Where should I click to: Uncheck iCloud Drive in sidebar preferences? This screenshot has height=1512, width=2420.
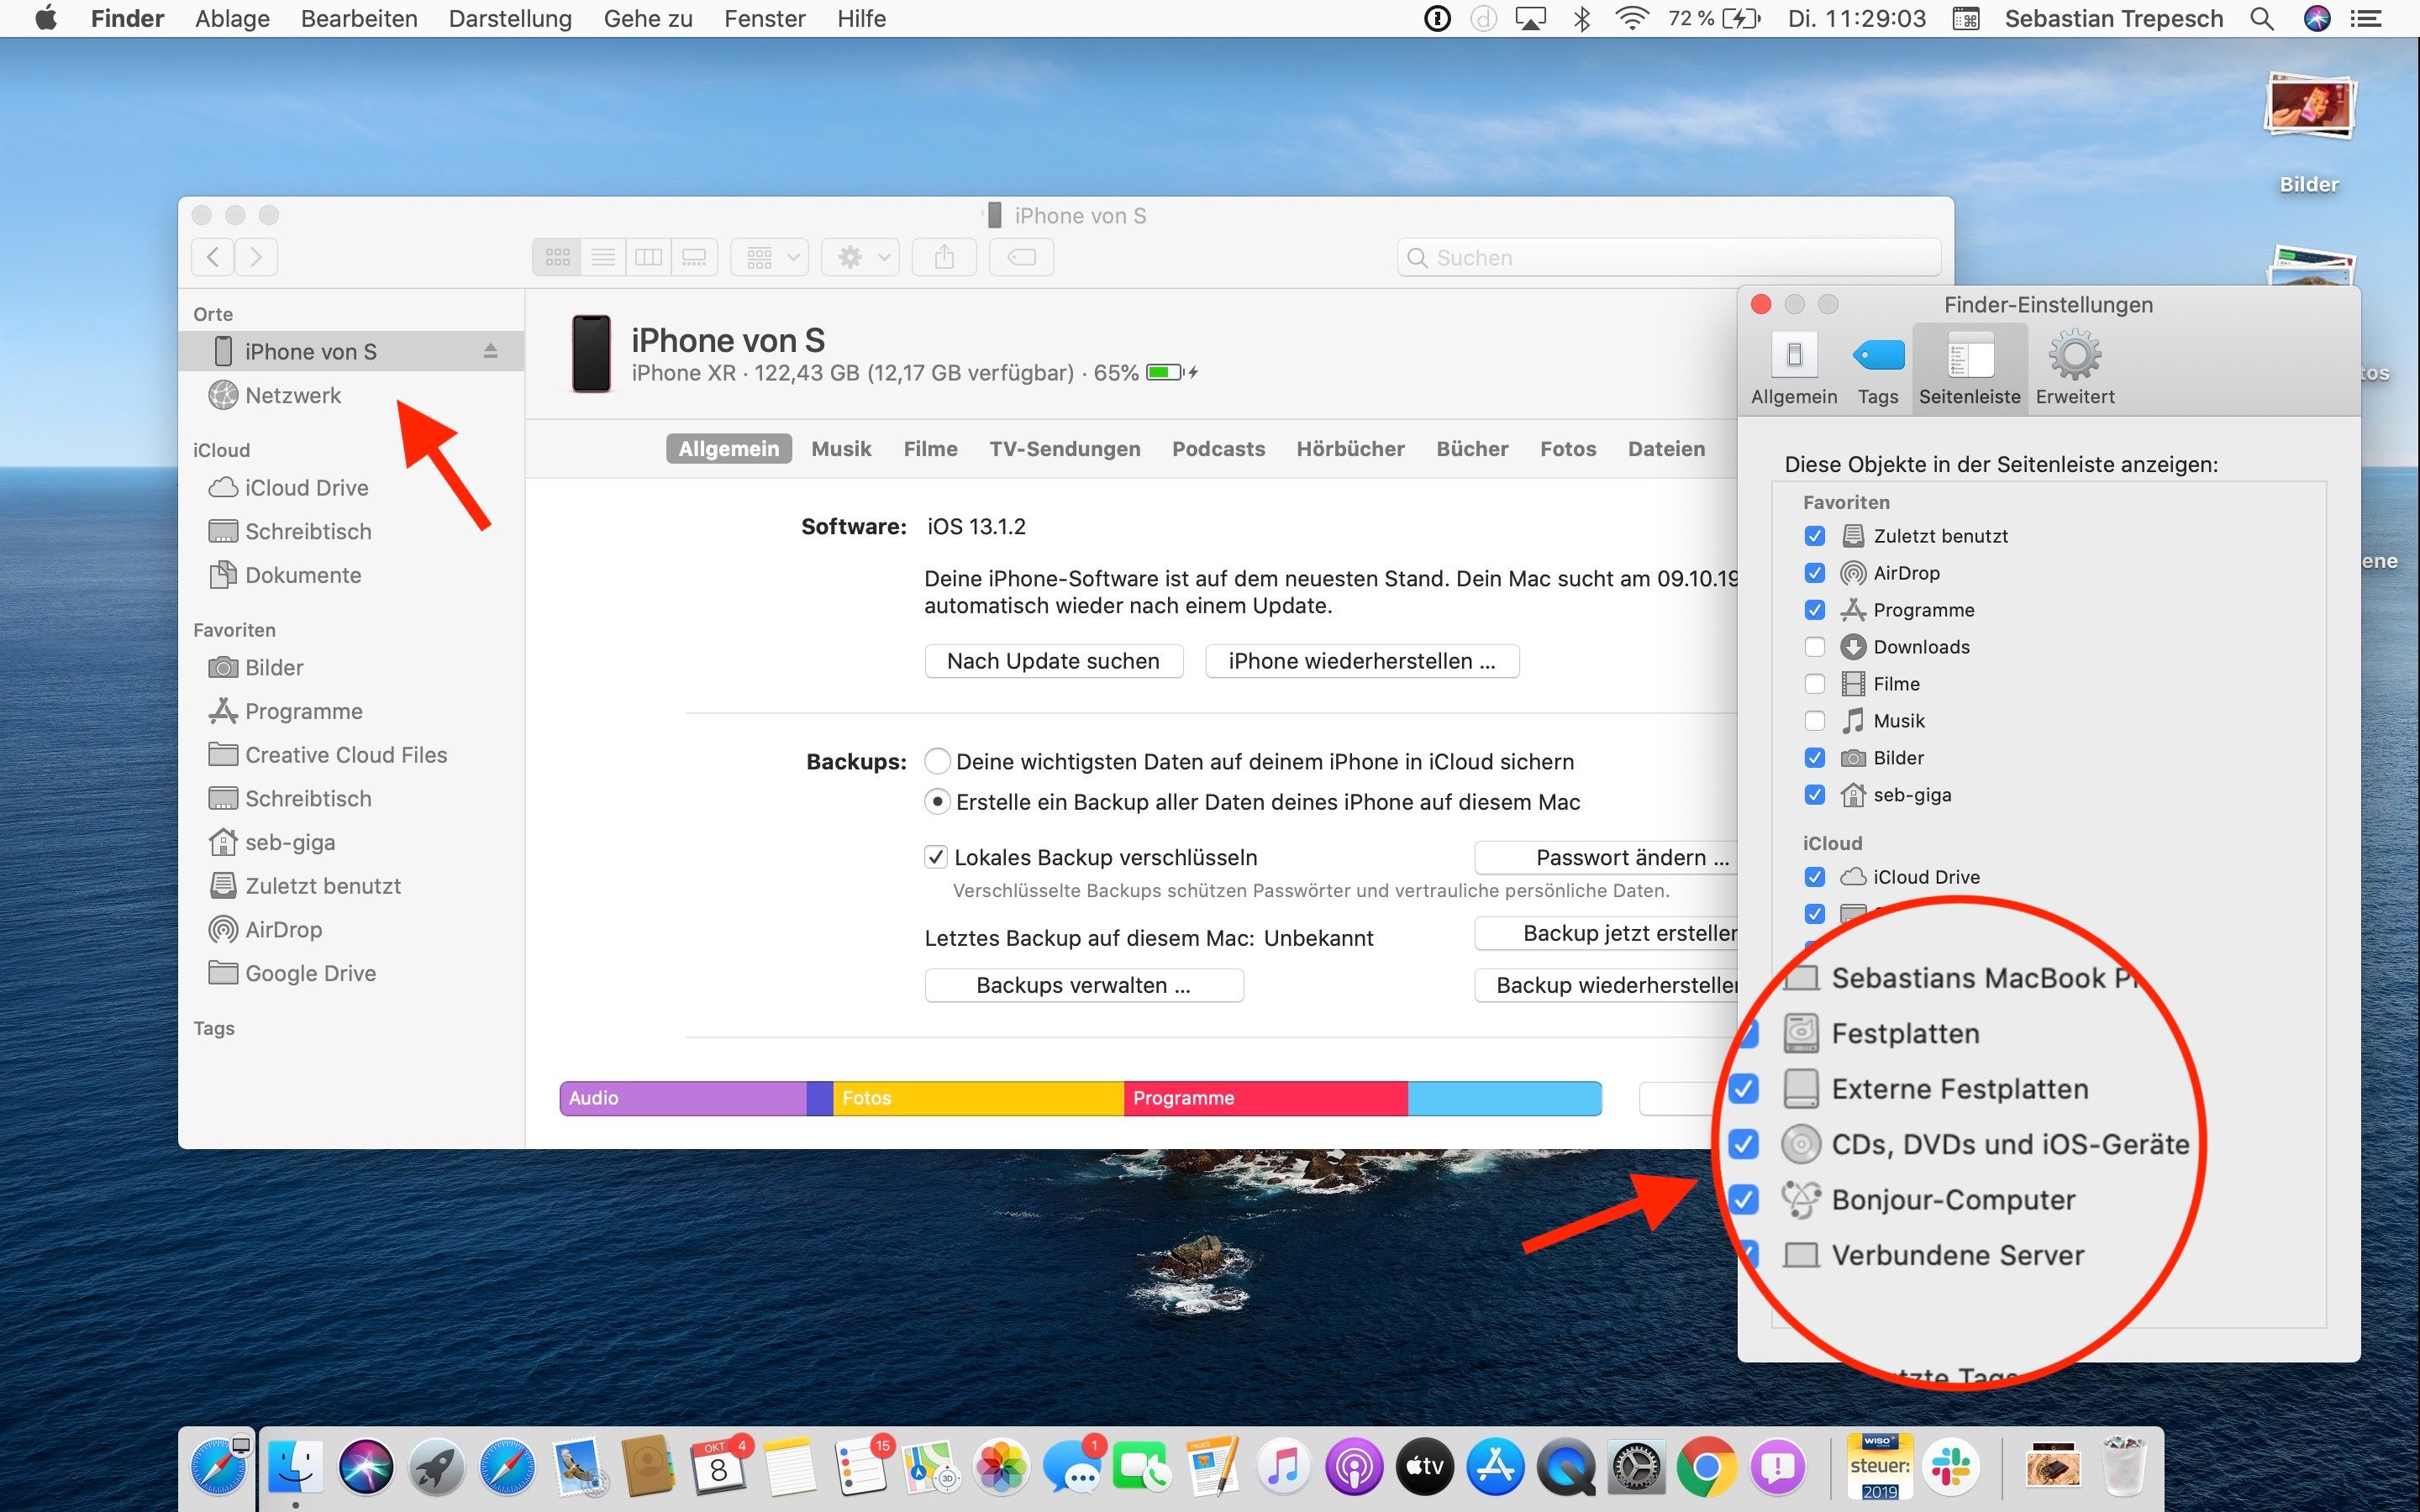click(x=1814, y=877)
